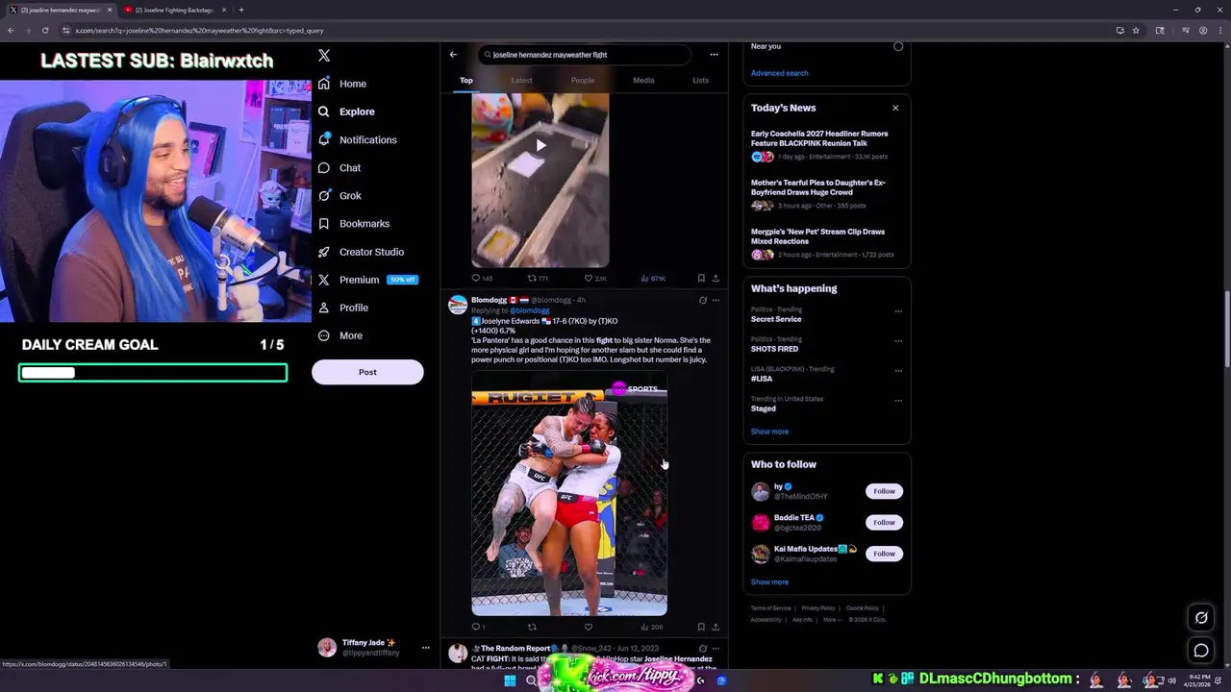Bookmark the post with 671K views

click(x=701, y=279)
